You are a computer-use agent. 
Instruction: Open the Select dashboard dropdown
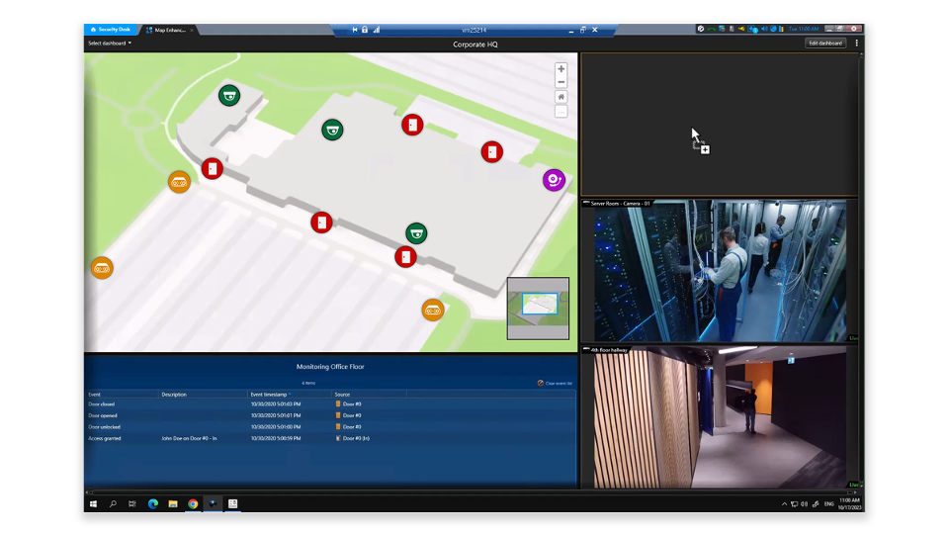click(x=110, y=43)
